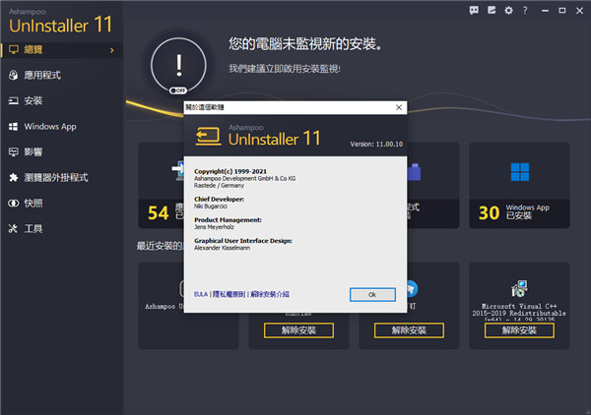
Task: Click the Microsoft Visual C++ installer icon
Action: [x=519, y=289]
